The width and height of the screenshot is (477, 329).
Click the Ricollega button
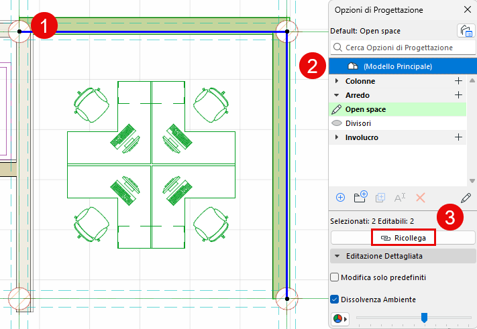(403, 238)
